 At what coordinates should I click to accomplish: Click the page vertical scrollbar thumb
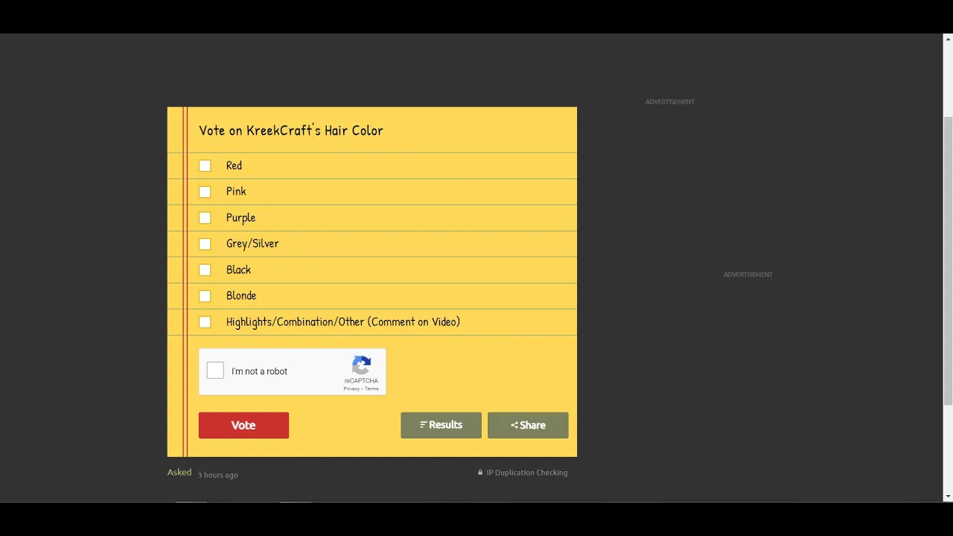tap(948, 261)
